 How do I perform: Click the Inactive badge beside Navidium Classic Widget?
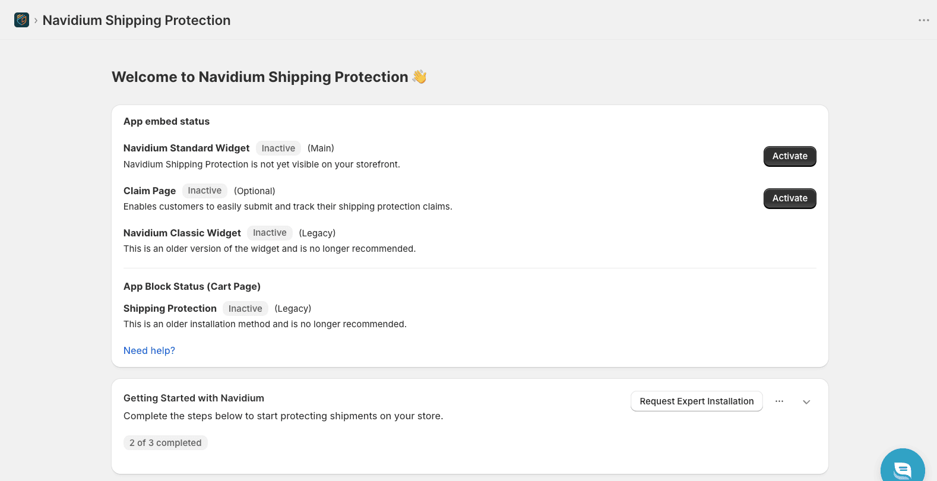(270, 233)
